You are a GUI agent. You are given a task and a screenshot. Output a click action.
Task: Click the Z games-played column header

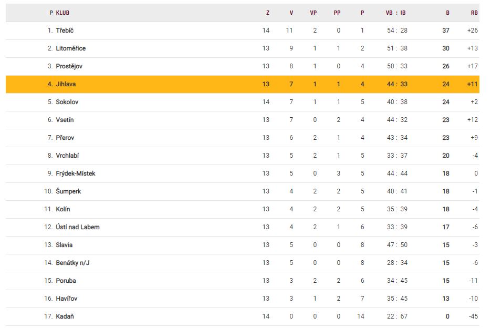coord(267,13)
